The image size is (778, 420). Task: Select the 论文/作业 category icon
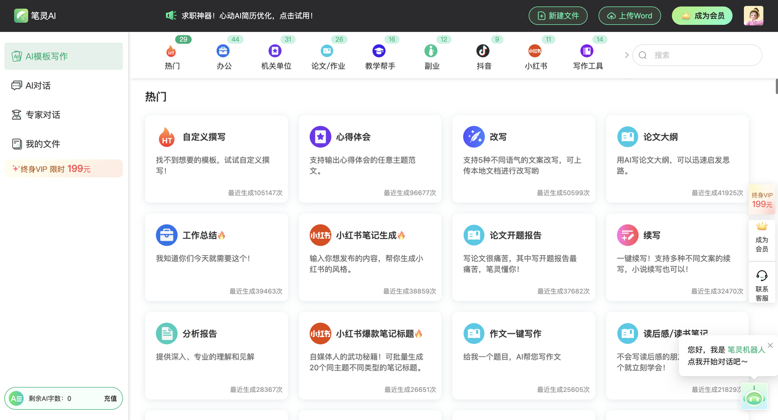tap(327, 51)
